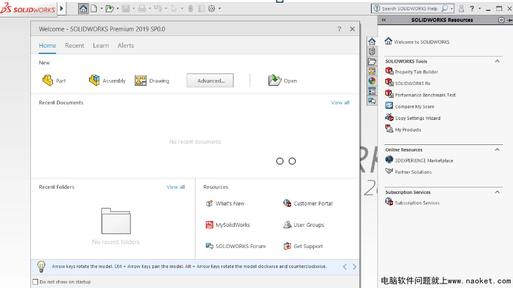
Task: Create a new Assembly document
Action: (x=107, y=81)
